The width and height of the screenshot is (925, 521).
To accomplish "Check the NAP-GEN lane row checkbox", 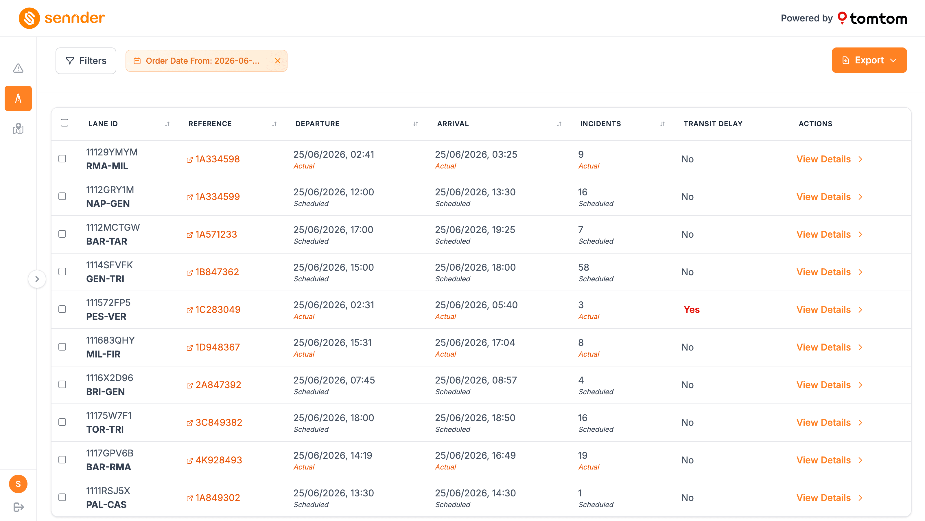I will point(62,196).
